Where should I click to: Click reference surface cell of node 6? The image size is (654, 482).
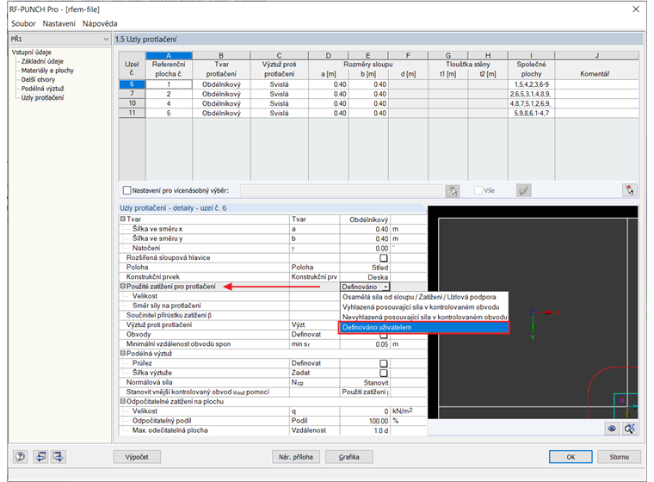(169, 84)
